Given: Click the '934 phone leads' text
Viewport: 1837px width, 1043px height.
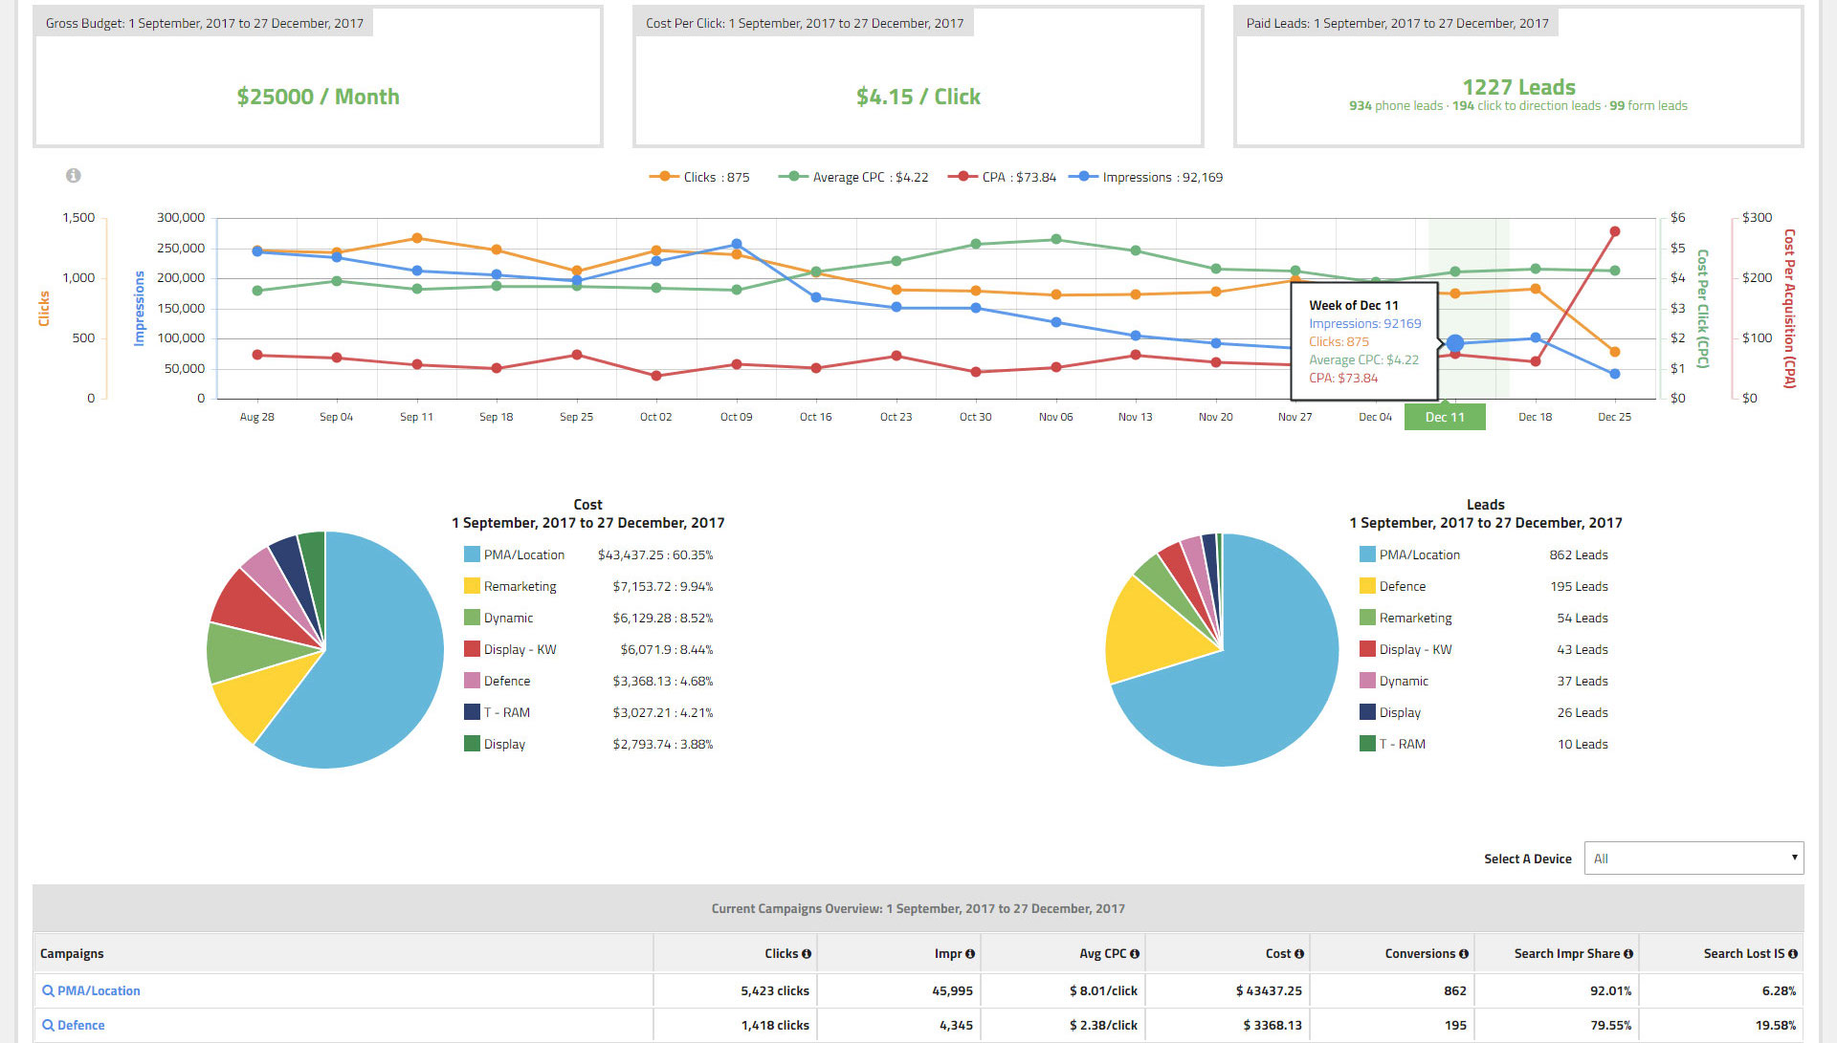Looking at the screenshot, I should coord(1396,106).
